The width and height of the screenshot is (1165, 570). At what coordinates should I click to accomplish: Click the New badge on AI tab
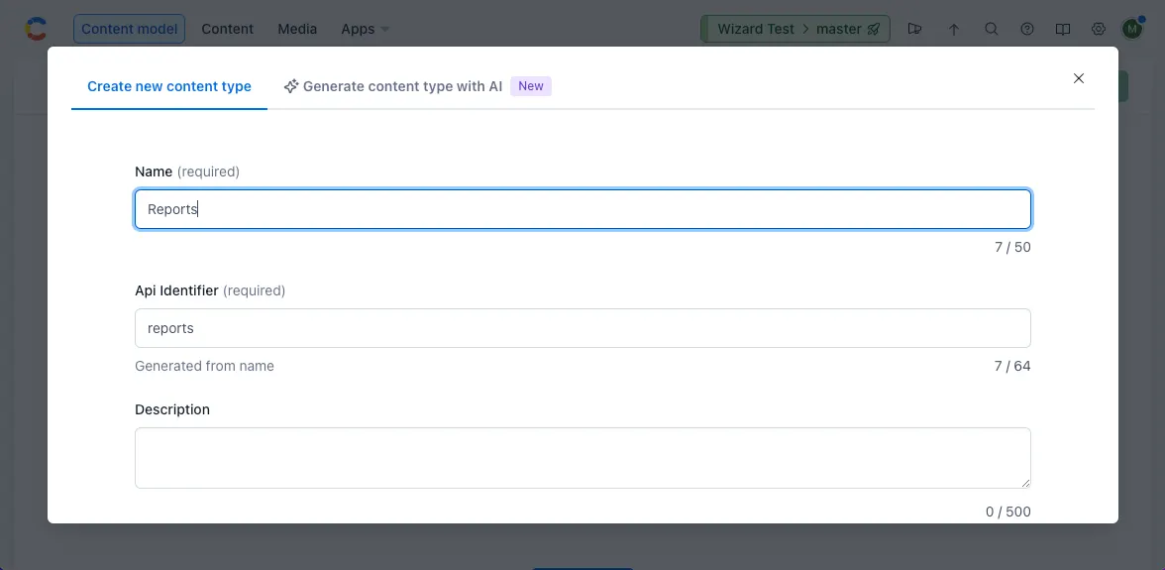click(531, 86)
